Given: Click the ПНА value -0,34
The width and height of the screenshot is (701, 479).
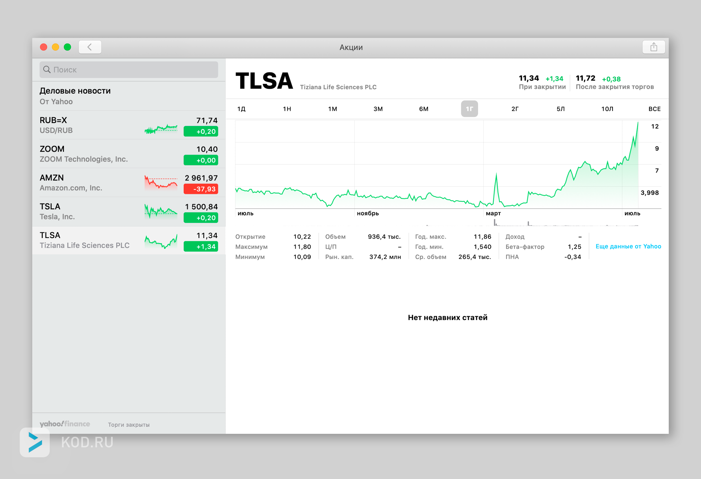Looking at the screenshot, I should [573, 257].
